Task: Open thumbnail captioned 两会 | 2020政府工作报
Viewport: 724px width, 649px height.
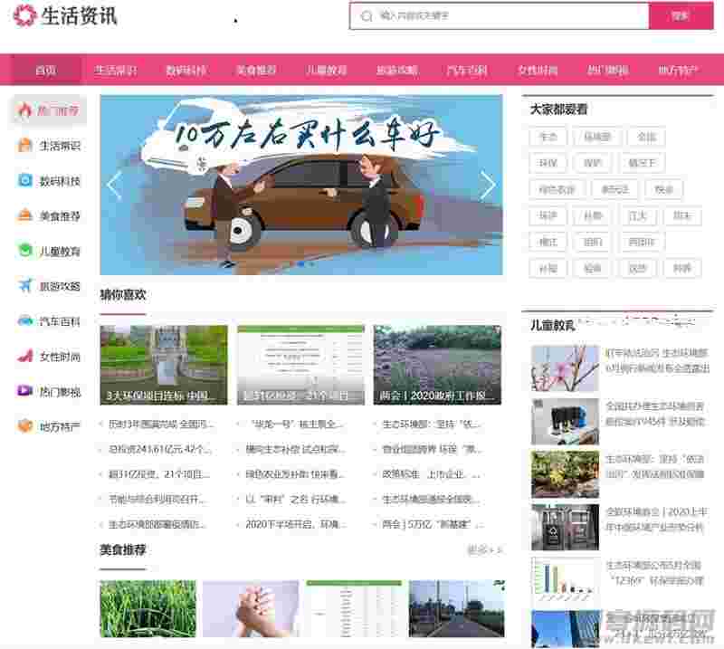Action: 437,365
